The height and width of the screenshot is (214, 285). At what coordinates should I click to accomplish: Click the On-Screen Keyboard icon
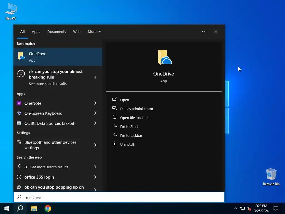19,113
